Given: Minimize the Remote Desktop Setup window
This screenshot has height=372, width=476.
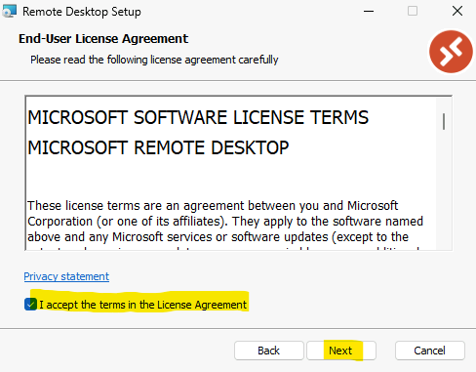Looking at the screenshot, I should click(369, 11).
